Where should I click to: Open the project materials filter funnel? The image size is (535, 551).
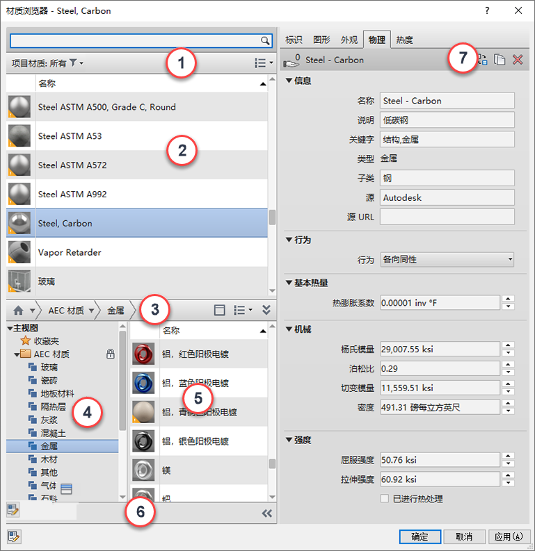click(x=73, y=63)
